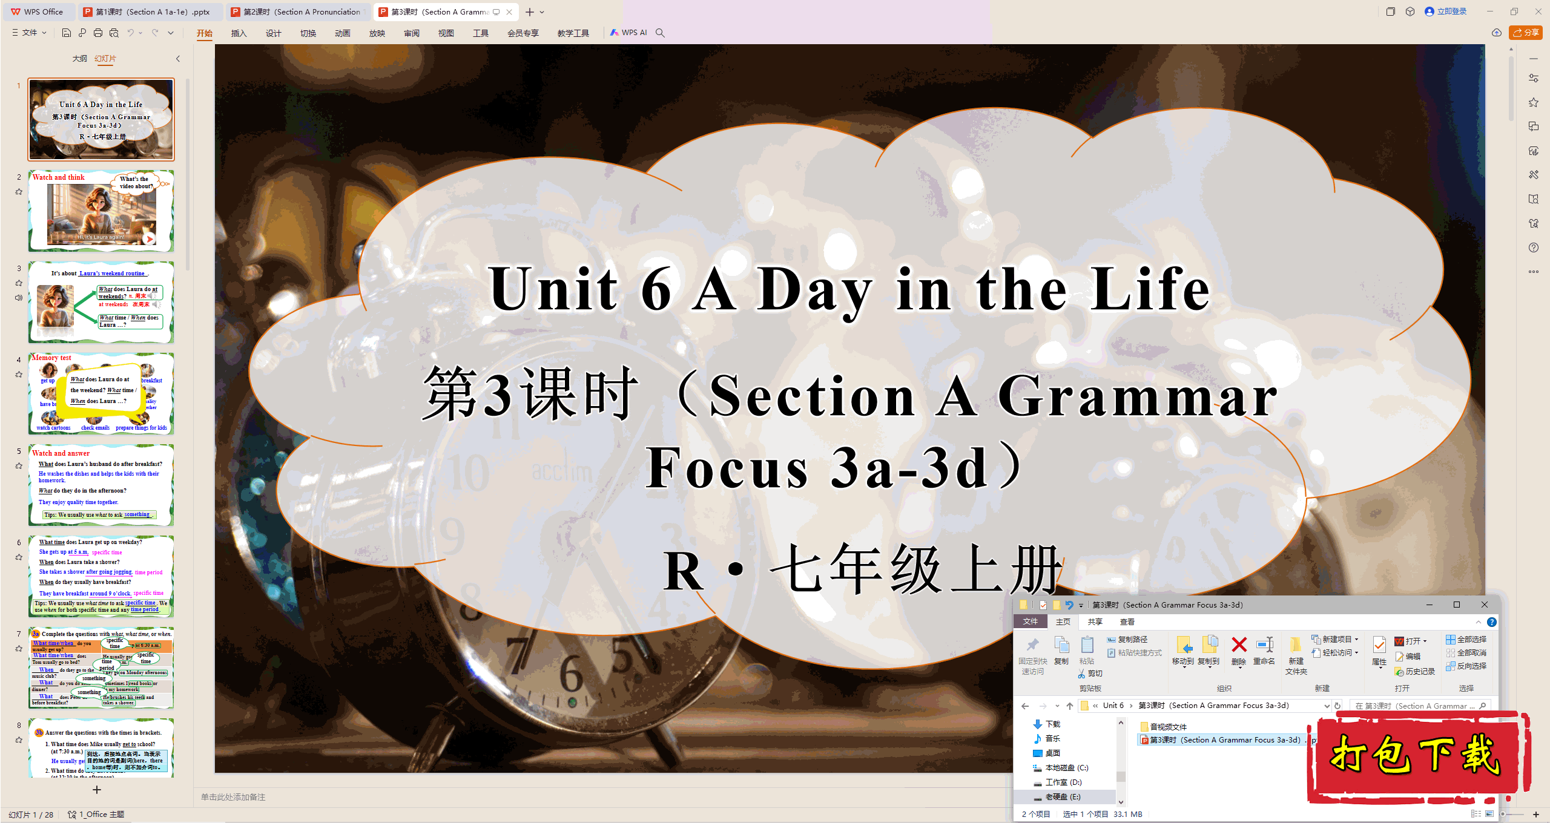Open the design beautify icon in right sidebar
Viewport: 1550px width, 823px height.
(x=1534, y=175)
